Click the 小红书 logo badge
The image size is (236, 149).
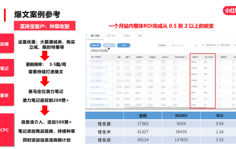(x=229, y=10)
